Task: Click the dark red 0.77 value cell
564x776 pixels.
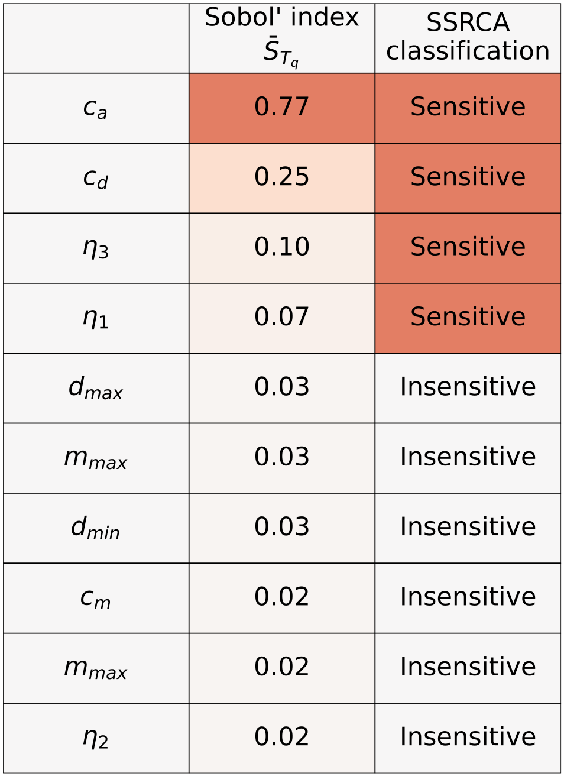Action: 282,108
